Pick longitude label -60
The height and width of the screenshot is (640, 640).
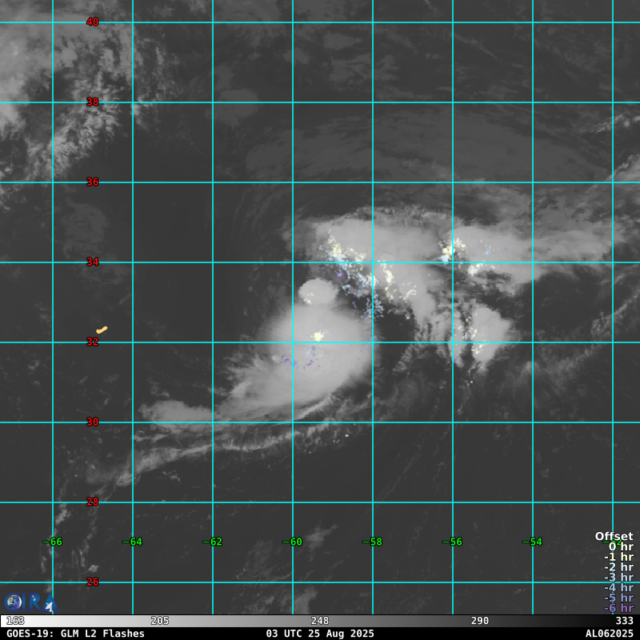pyautogui.click(x=292, y=542)
